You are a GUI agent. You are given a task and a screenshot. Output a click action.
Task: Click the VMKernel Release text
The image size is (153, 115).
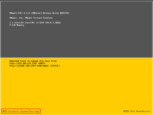[42, 13]
